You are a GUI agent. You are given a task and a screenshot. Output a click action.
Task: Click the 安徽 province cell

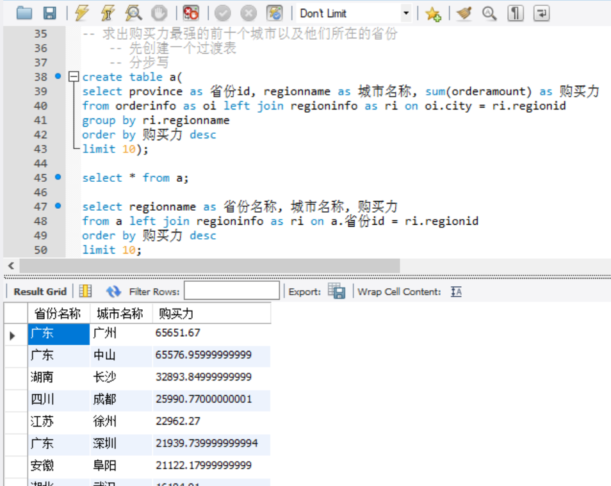tap(59, 466)
